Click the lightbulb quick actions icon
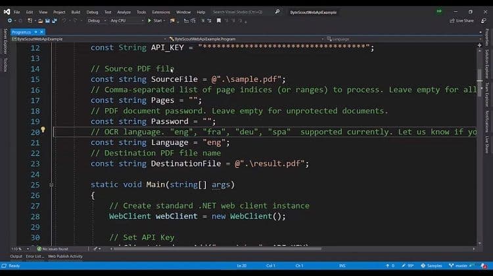Image resolution: width=493 pixels, height=276 pixels. coord(43,130)
